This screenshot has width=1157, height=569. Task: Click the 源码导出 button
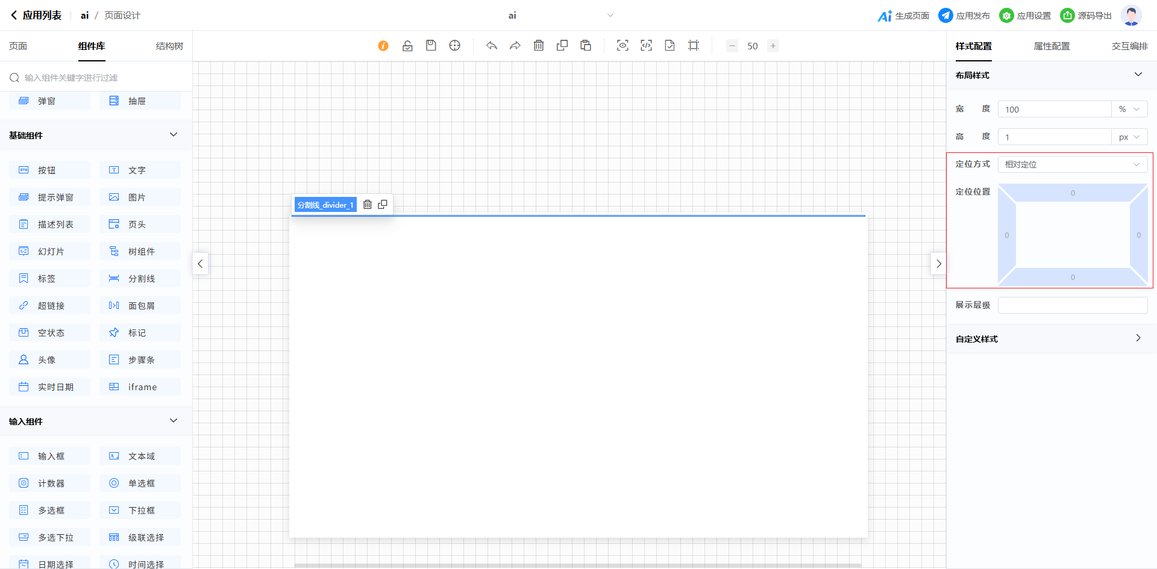tap(1086, 16)
